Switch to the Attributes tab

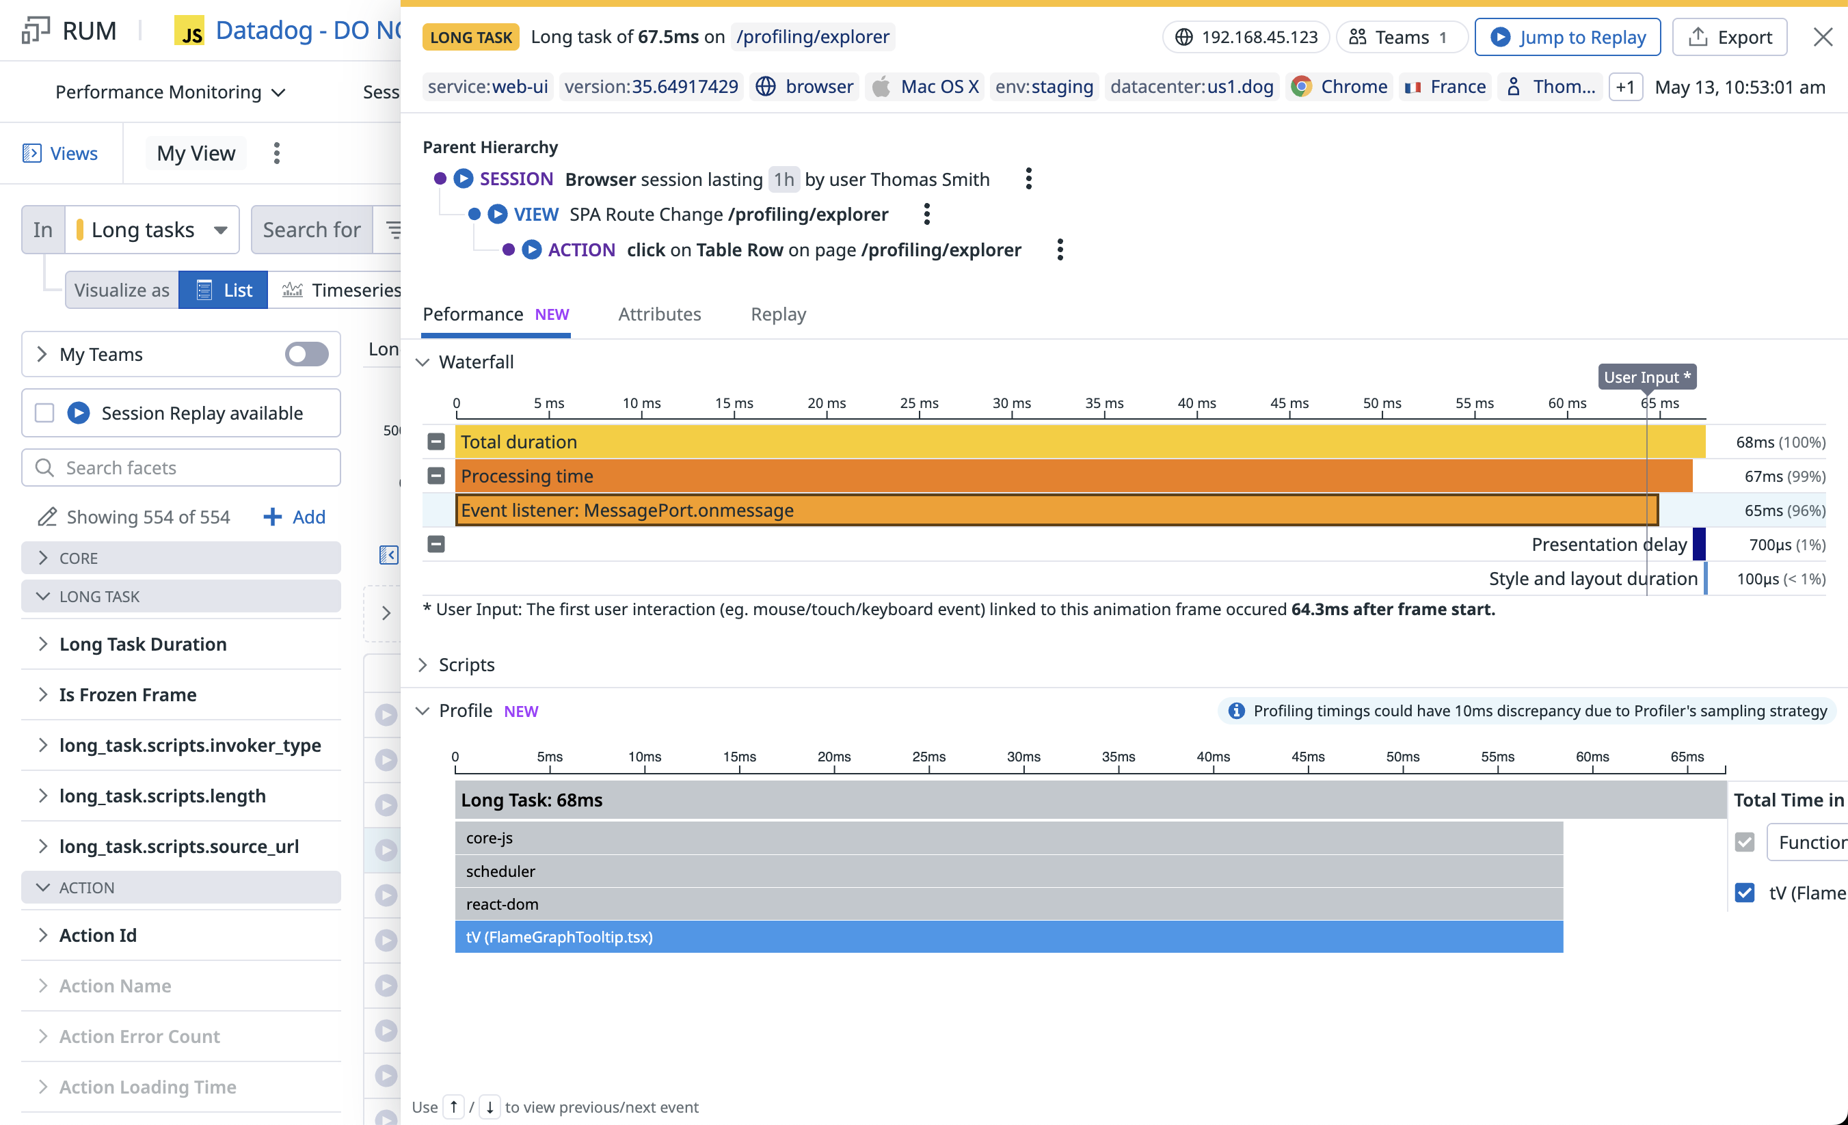point(659,314)
